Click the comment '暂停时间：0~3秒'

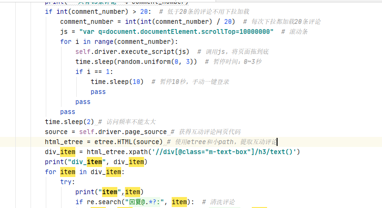click(x=237, y=62)
